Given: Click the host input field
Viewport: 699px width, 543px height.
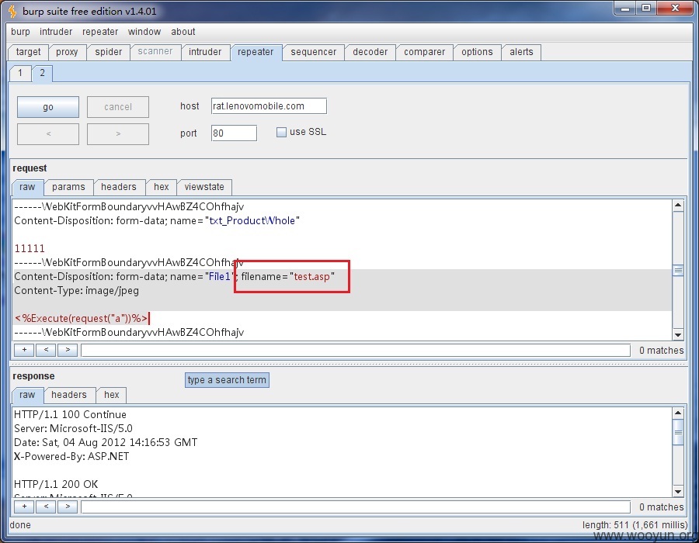Looking at the screenshot, I should pos(269,106).
